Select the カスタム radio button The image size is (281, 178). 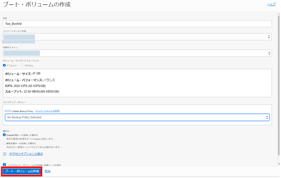[22, 65]
